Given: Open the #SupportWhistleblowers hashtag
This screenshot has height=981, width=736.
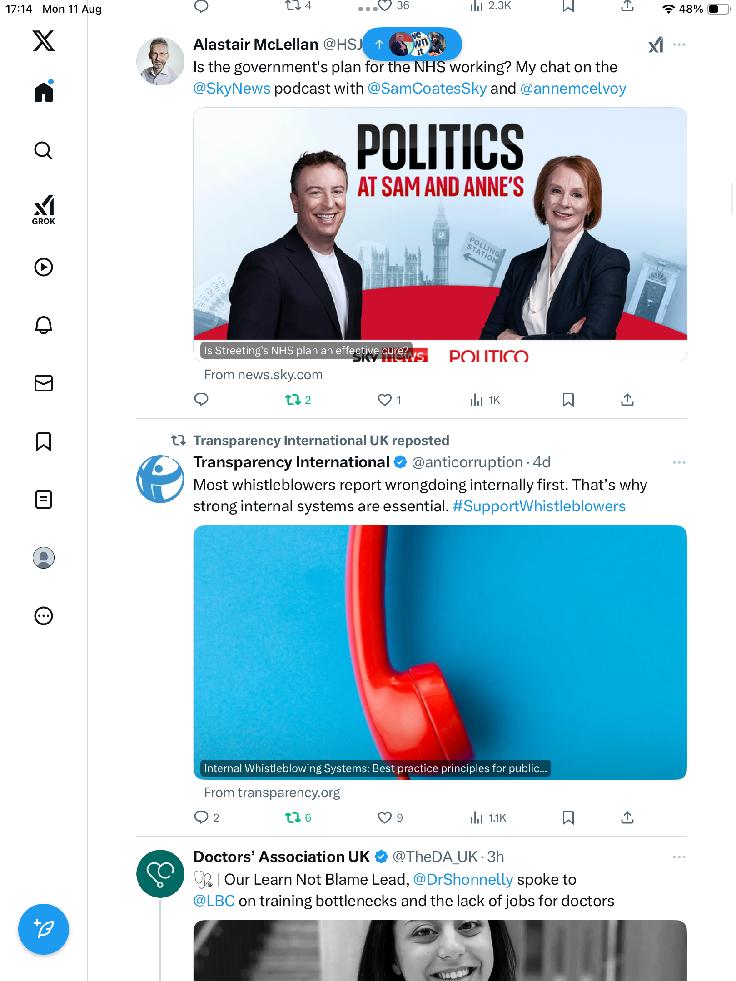Looking at the screenshot, I should (x=539, y=506).
